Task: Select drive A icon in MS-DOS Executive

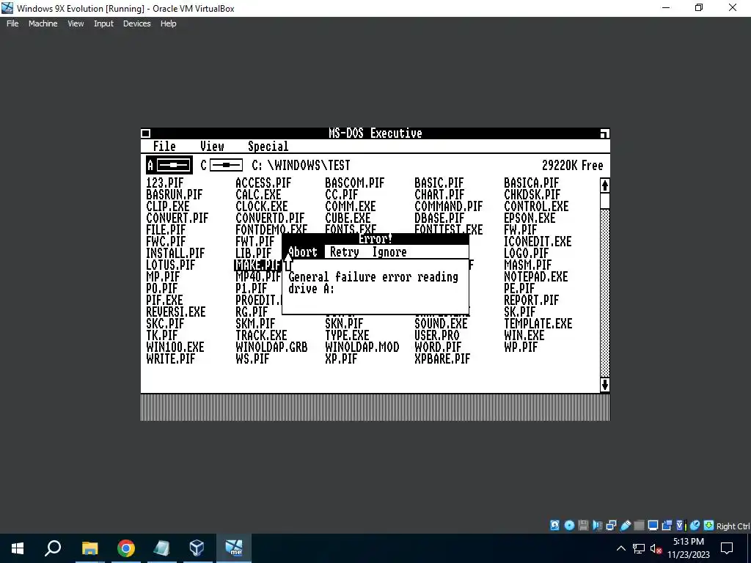Action: point(169,165)
